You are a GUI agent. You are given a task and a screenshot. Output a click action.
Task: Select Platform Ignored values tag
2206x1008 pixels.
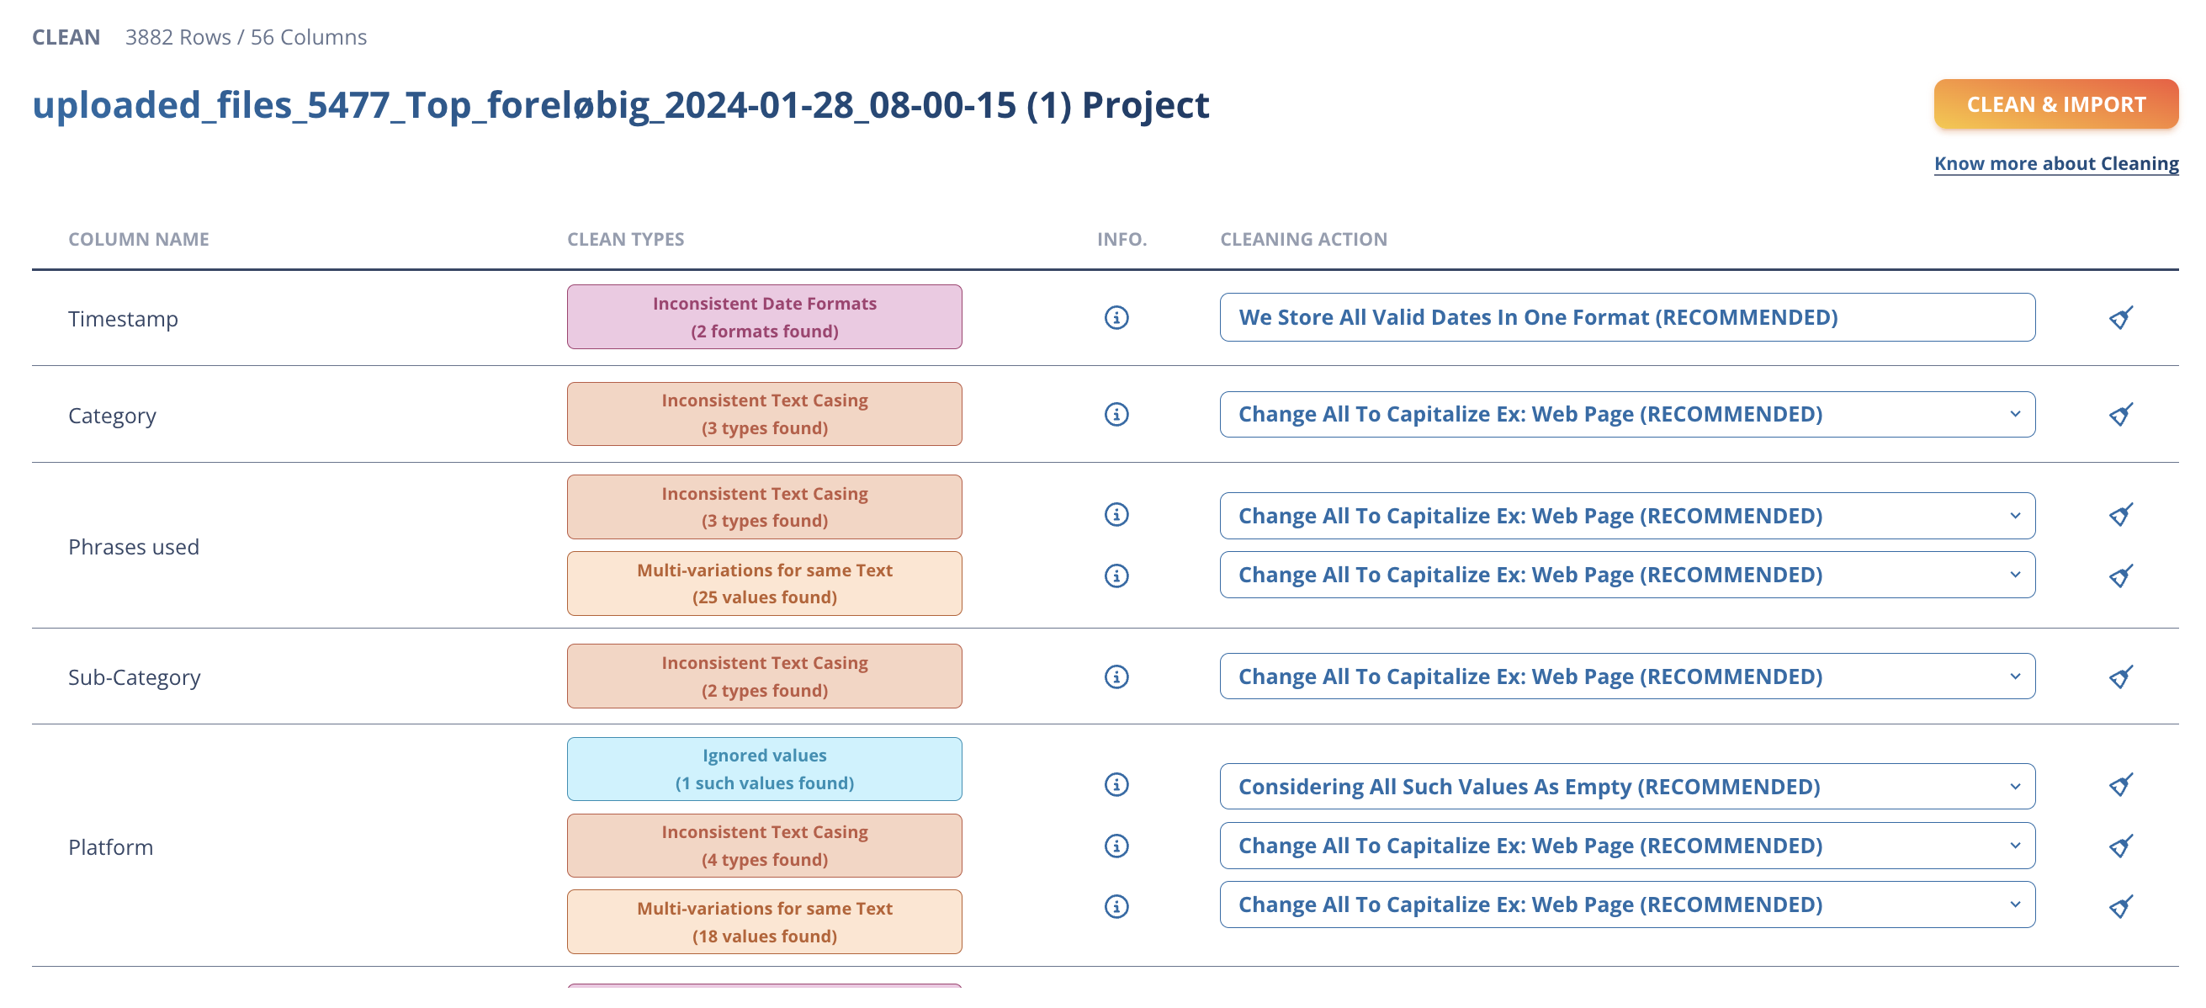click(764, 769)
